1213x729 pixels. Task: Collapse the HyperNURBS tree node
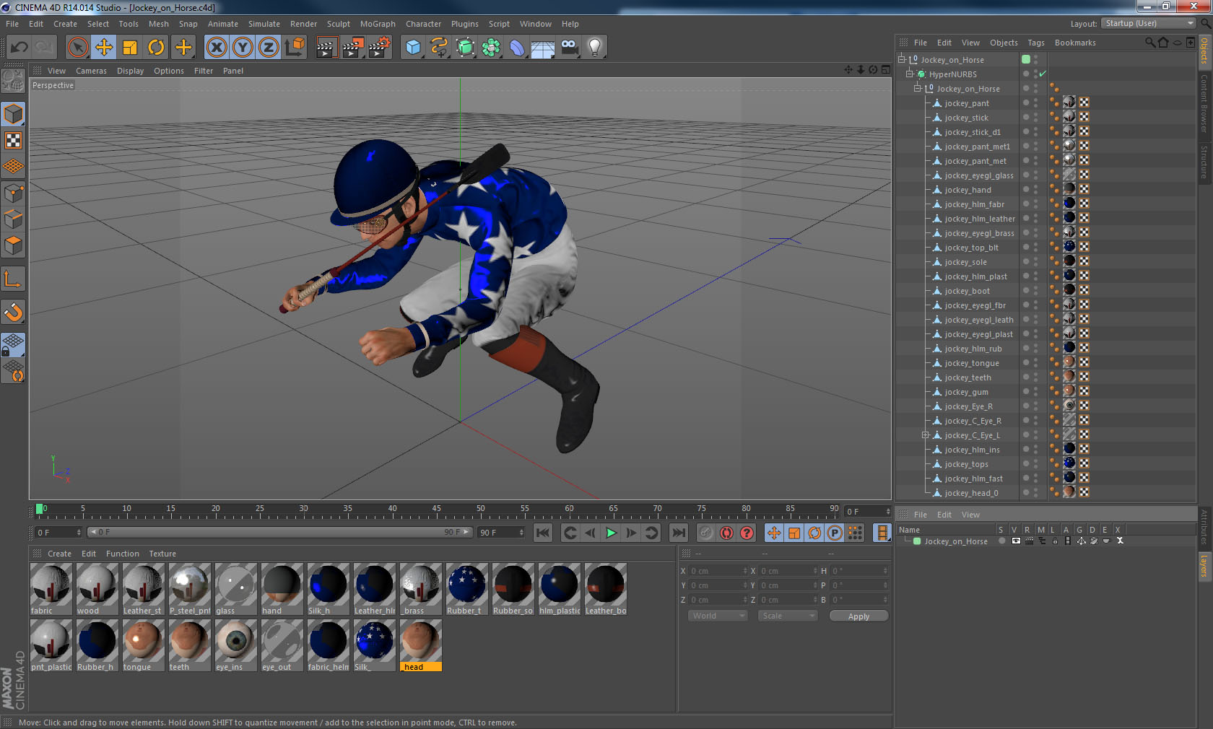[x=910, y=74]
